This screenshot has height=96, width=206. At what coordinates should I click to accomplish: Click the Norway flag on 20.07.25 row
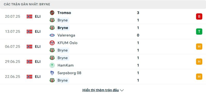(x=29, y=16)
